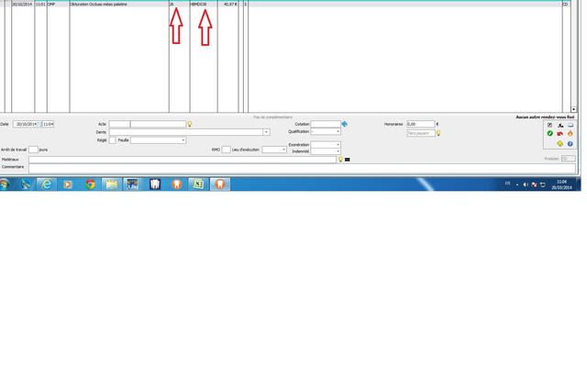Viewport: 587px width, 367px height.
Task: Click the blue arrow icon beside Cotation
Action: [345, 124]
